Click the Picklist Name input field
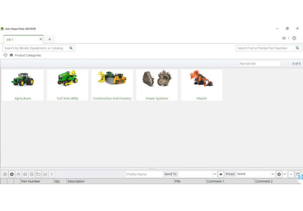303x211 pixels. [143, 174]
